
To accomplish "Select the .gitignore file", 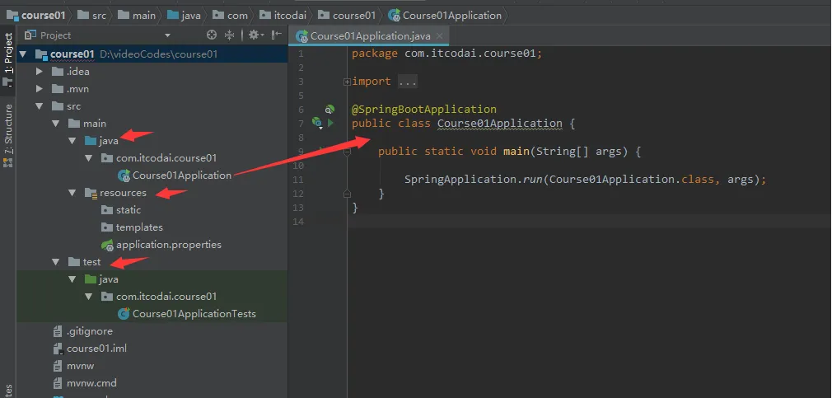I will click(x=89, y=331).
